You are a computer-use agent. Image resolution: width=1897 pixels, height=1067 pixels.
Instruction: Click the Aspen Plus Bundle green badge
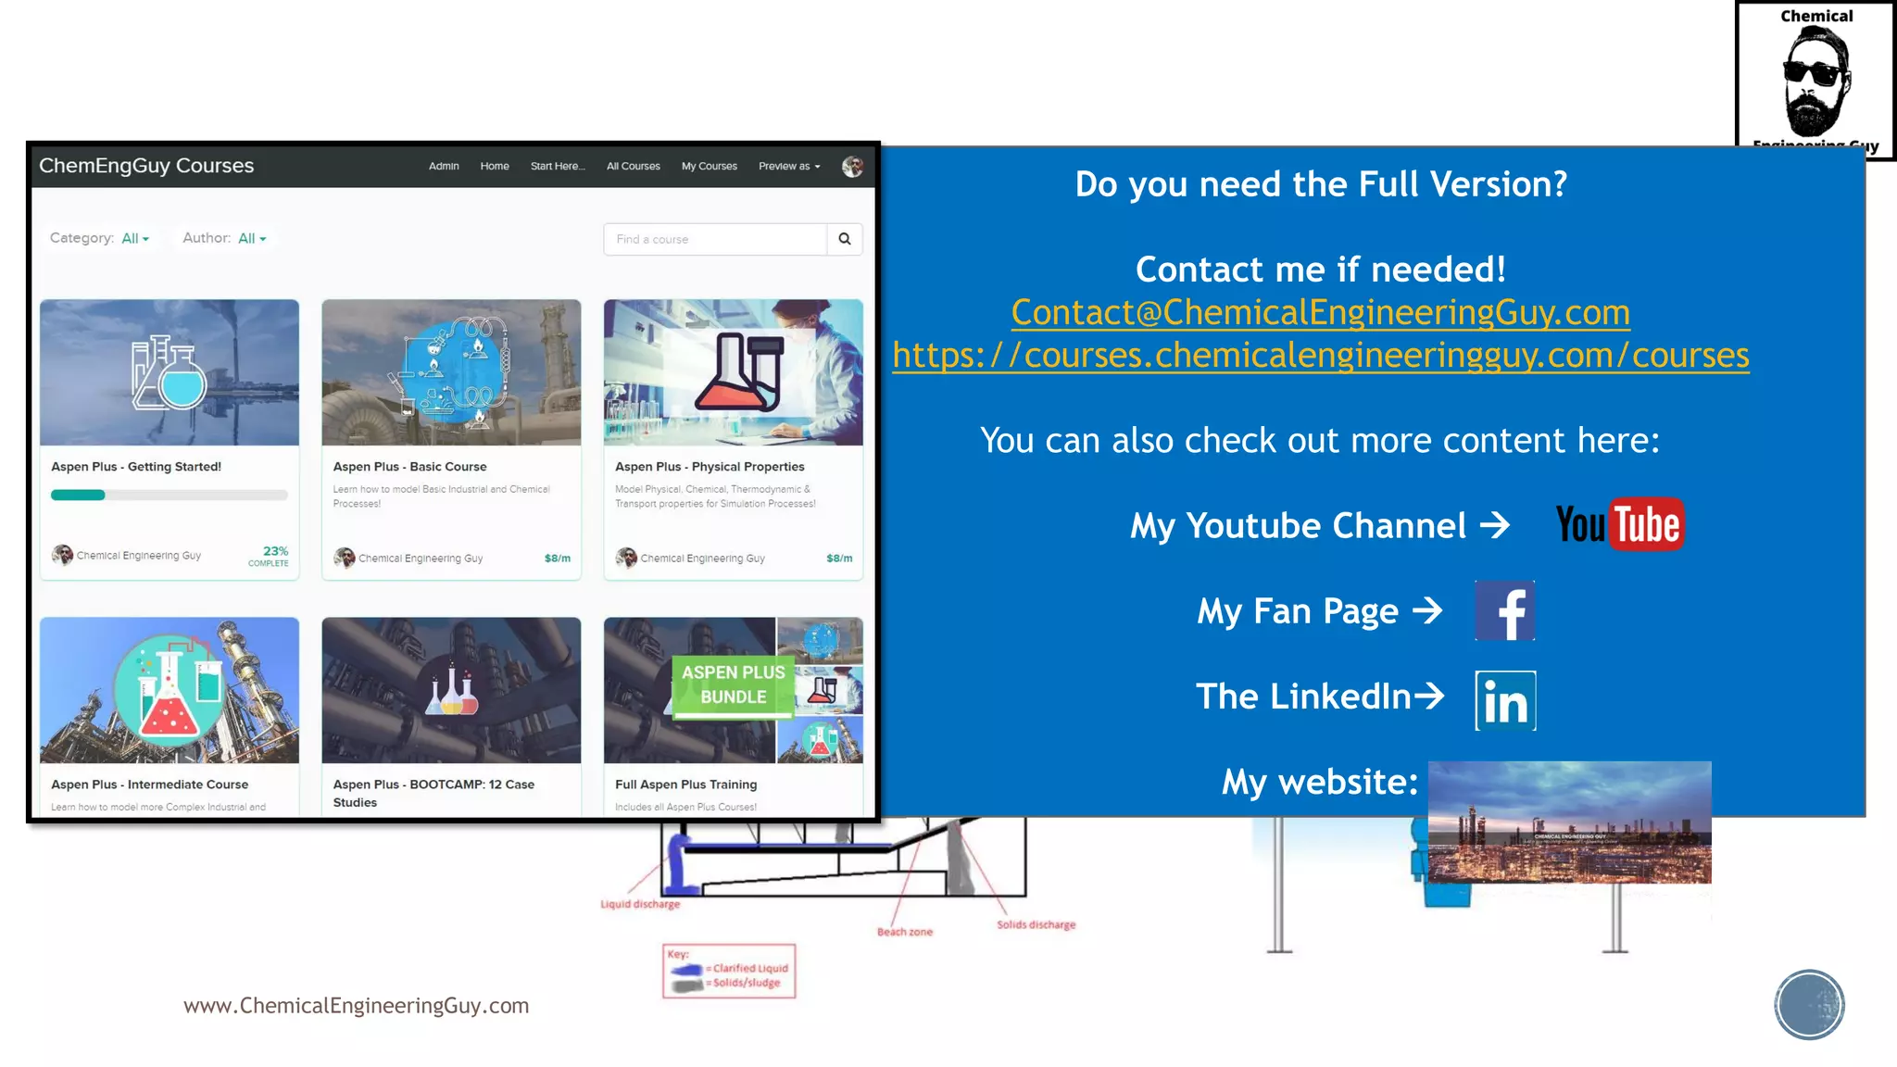(733, 685)
